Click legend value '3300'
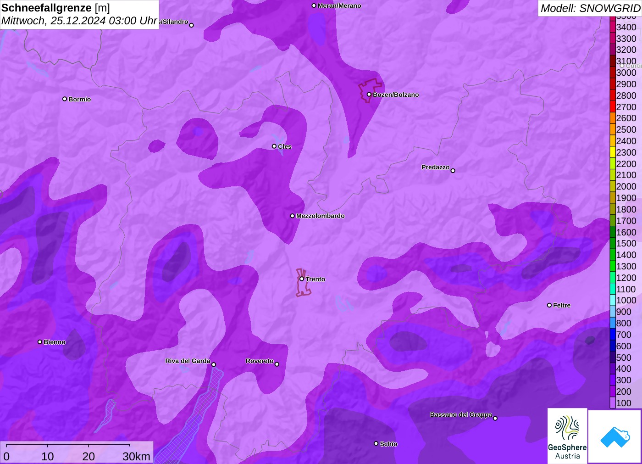 tap(626, 39)
